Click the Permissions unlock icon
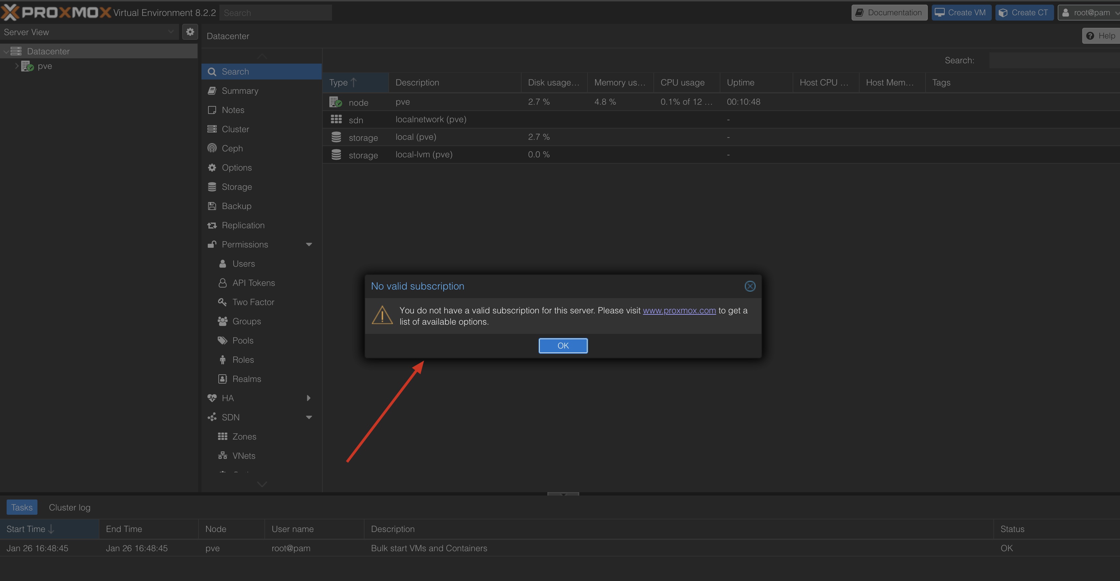1120x581 pixels. [212, 244]
